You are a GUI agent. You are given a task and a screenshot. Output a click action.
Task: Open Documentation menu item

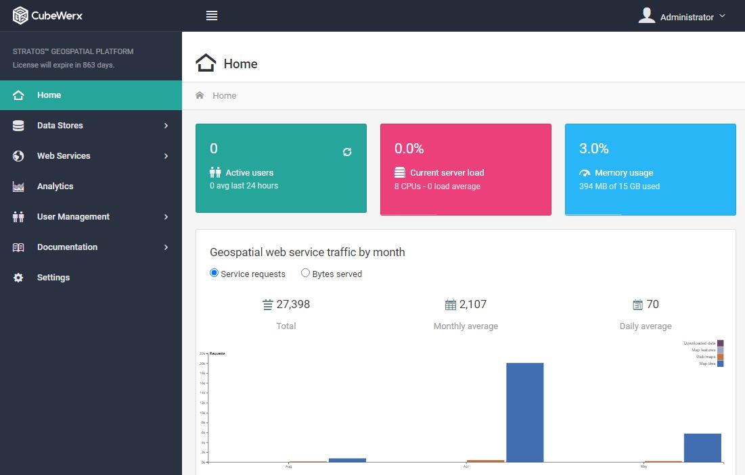click(91, 247)
